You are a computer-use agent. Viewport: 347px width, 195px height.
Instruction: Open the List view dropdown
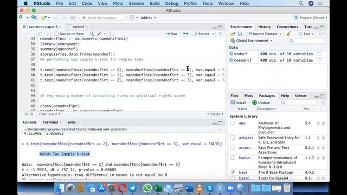click(x=306, y=34)
